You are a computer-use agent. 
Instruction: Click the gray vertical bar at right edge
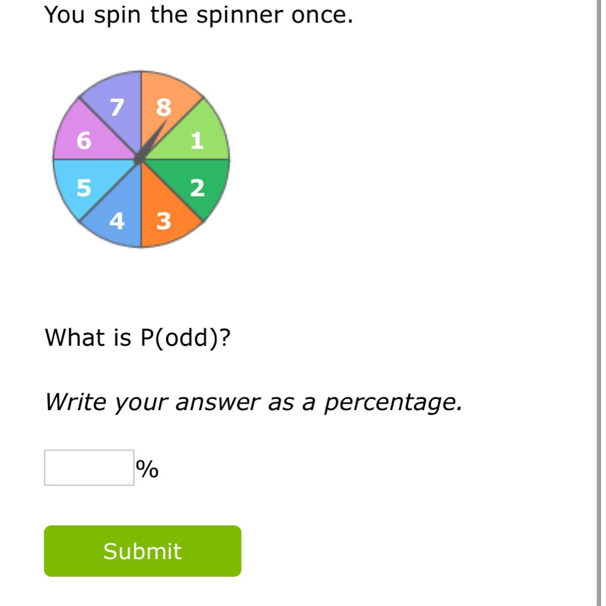(x=598, y=303)
